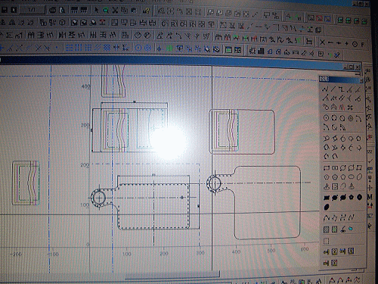Select the line tool in floating palette
Screen dimensions: 378x284
333,89
